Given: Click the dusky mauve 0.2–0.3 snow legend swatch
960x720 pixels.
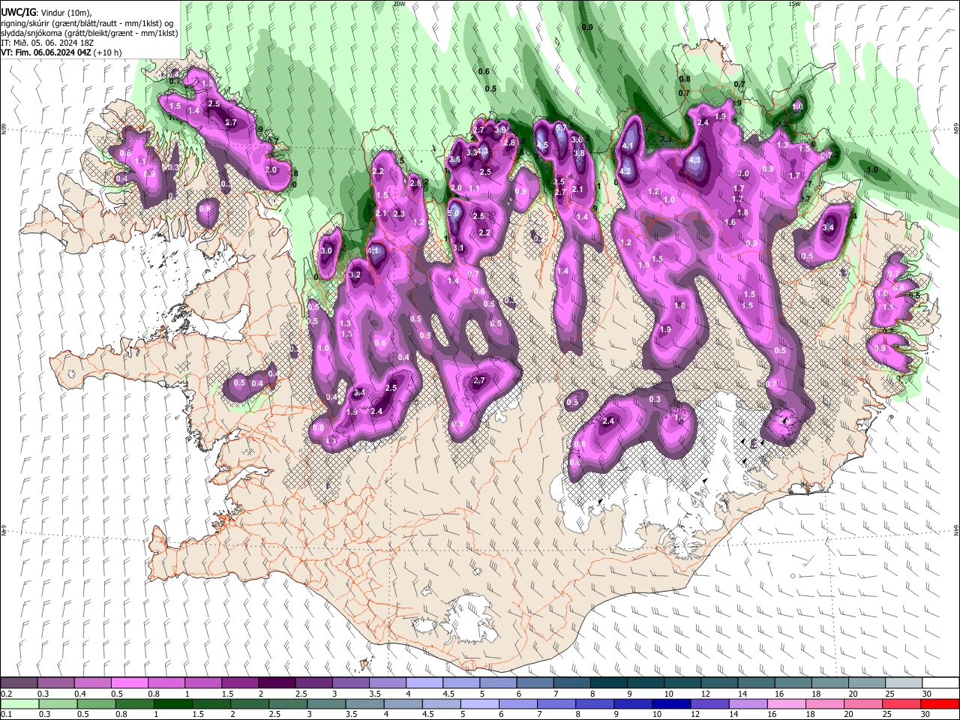Looking at the screenshot, I should click(x=19, y=683).
